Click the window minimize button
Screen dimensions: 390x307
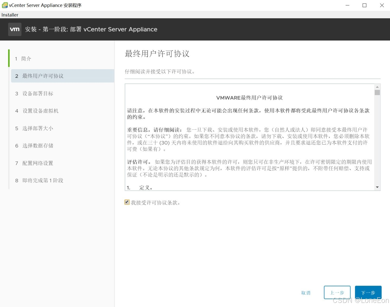347,5
